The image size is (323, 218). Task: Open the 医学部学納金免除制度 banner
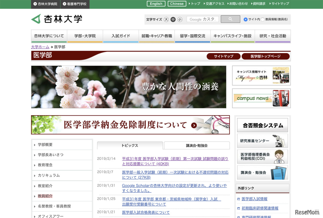coord(130,125)
